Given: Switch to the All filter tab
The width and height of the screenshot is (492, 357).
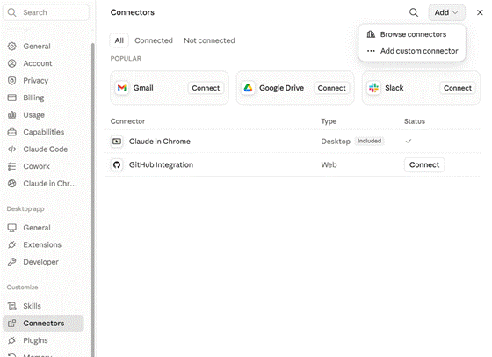Looking at the screenshot, I should point(119,40).
